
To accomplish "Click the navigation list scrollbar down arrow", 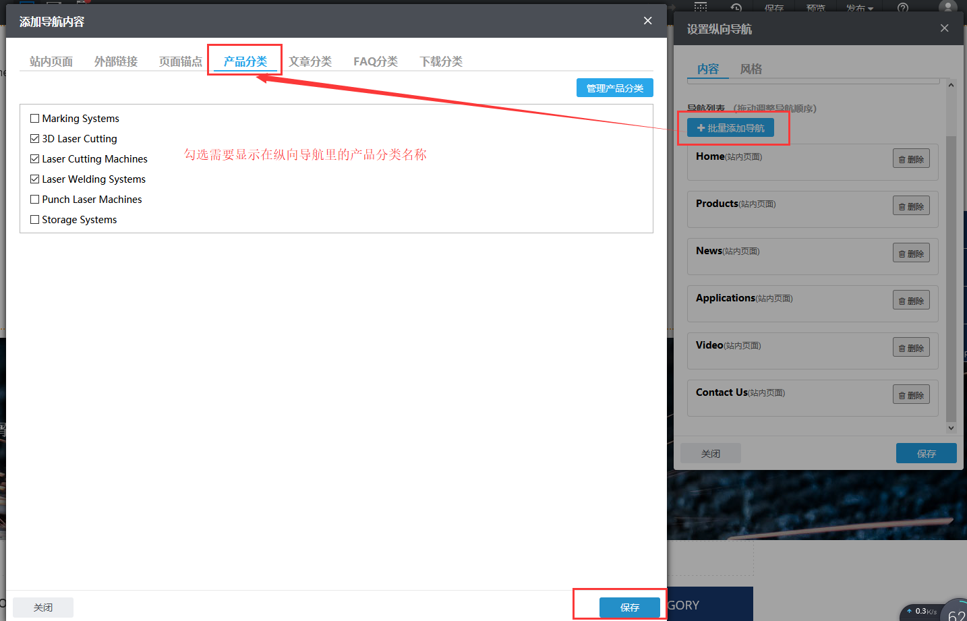I will (951, 427).
